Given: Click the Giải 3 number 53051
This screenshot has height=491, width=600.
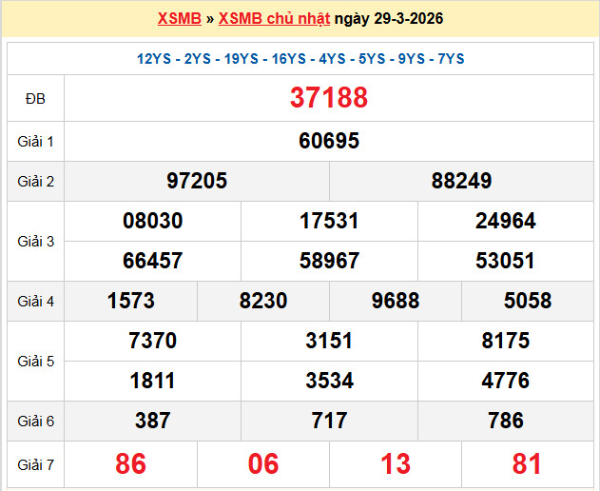Looking at the screenshot, I should [505, 261].
